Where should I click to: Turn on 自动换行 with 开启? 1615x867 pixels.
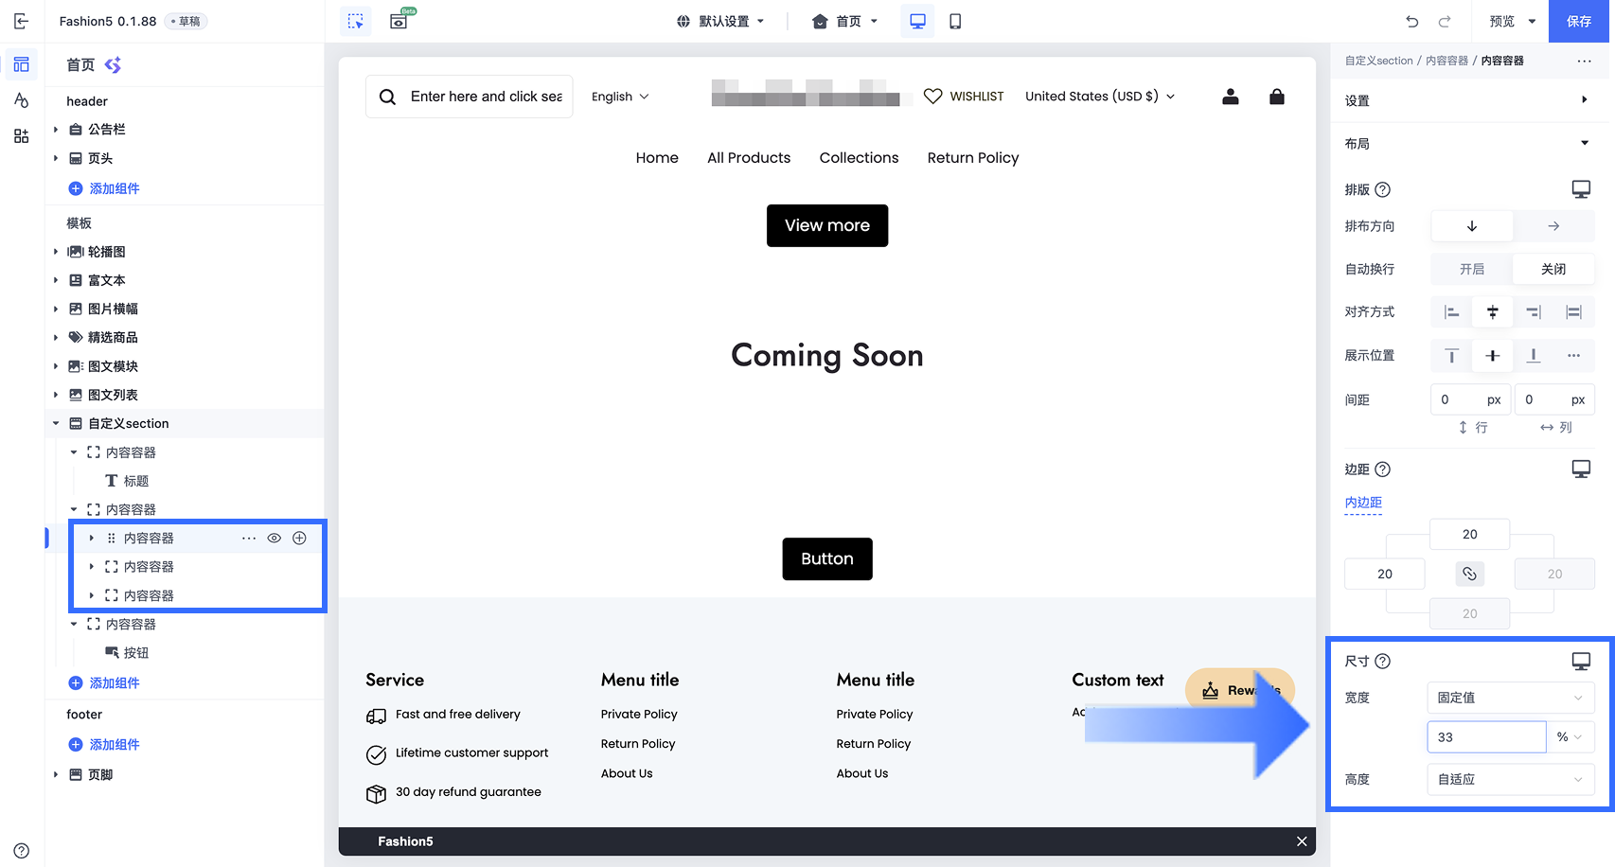[1471, 269]
